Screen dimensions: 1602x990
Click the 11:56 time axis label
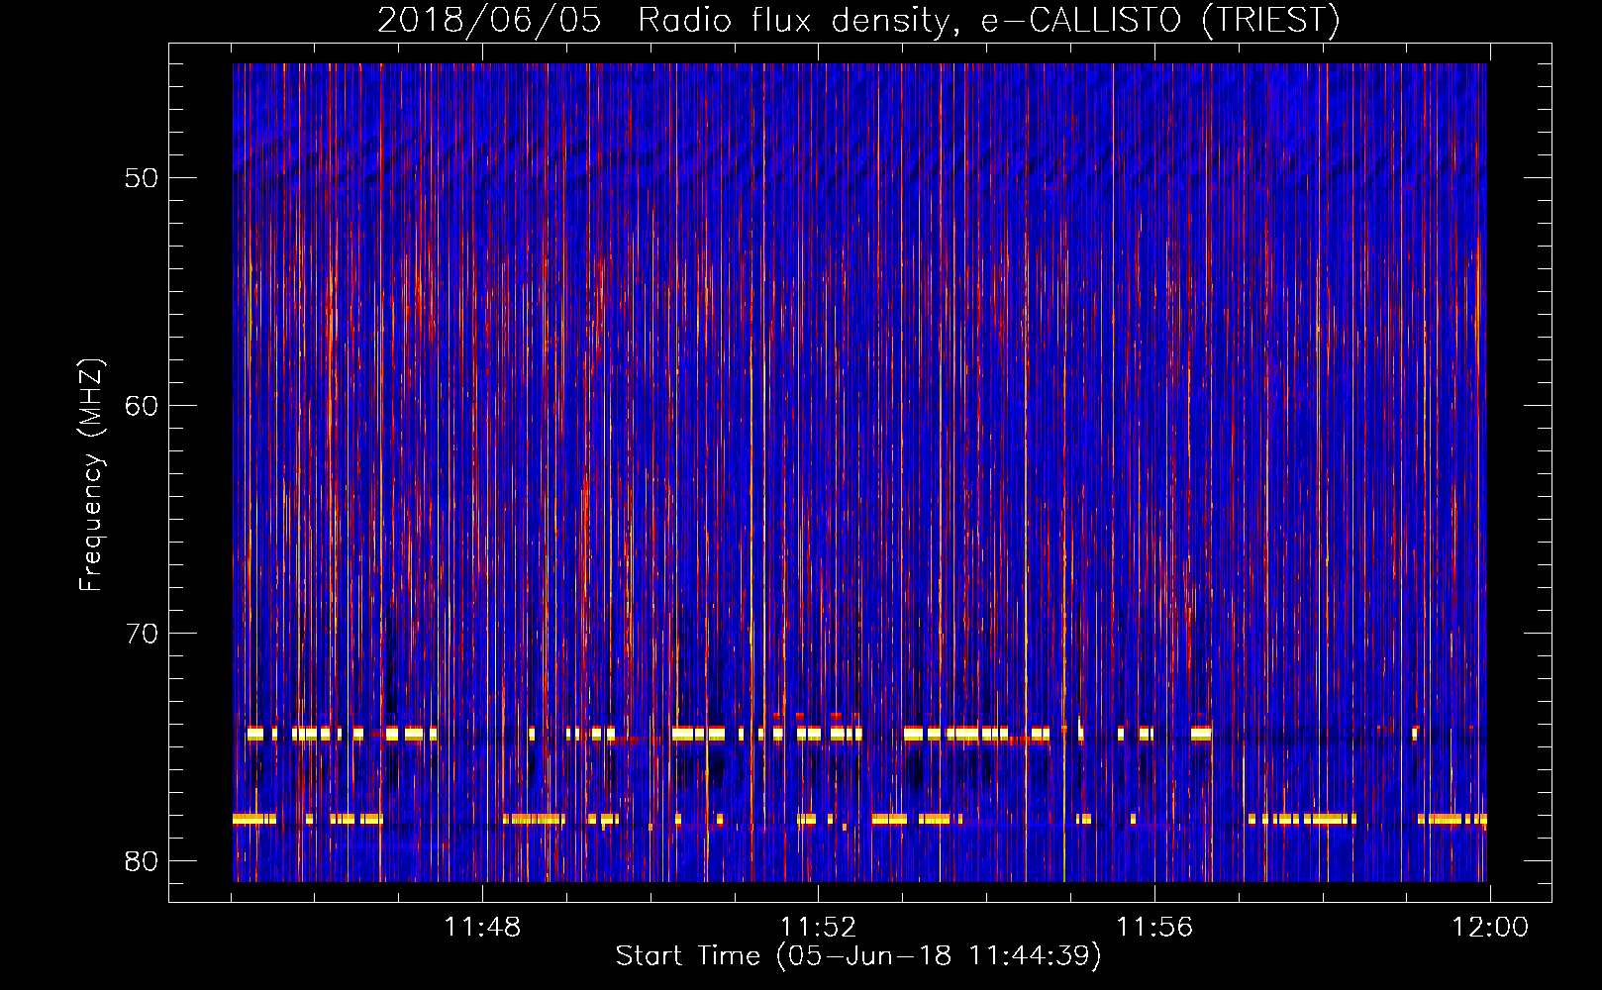coord(1154,928)
